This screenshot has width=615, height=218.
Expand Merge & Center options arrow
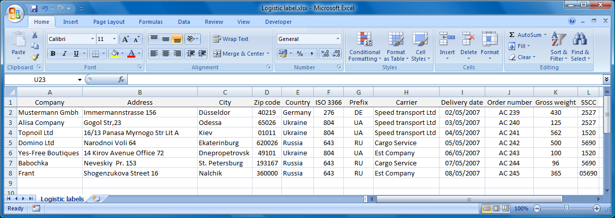tap(269, 54)
